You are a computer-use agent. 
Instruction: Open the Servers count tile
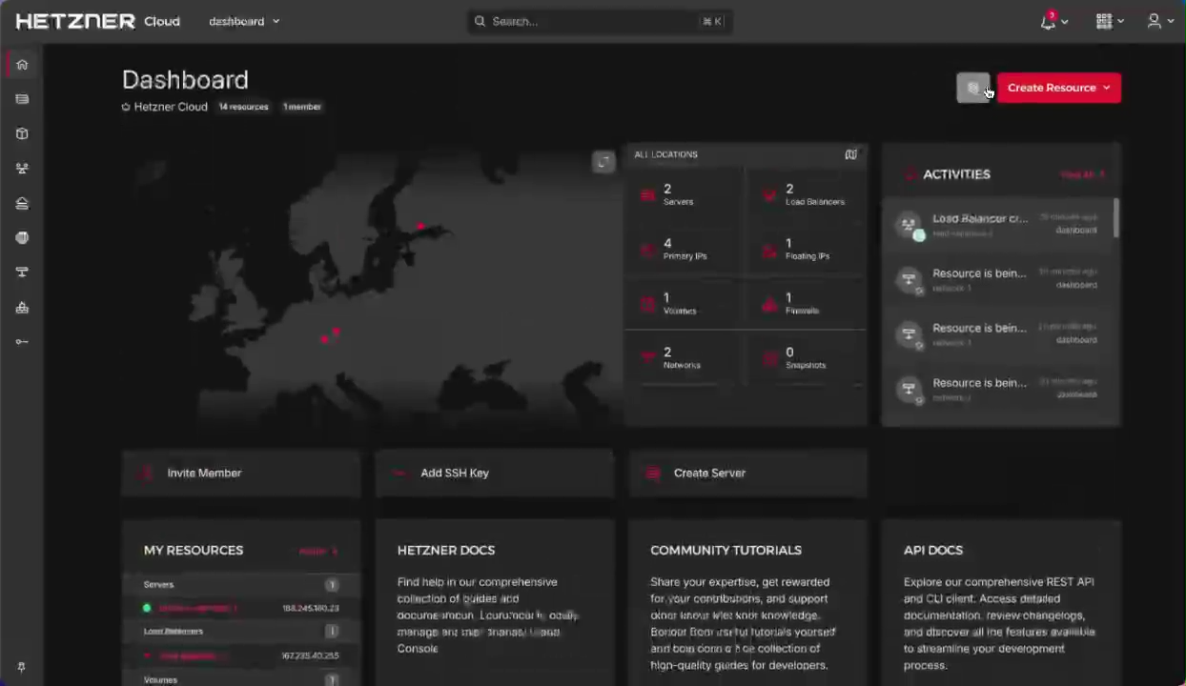684,194
